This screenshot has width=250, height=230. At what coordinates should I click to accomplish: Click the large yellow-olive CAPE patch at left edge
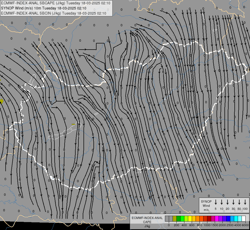[x=2, y=101]
